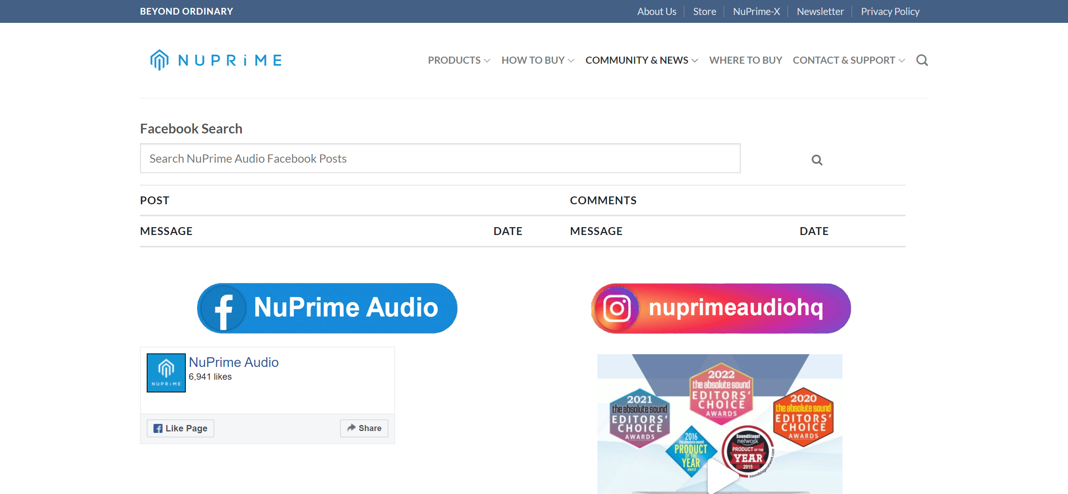Click the awards video thumbnail badge 2022
The width and height of the screenshot is (1068, 494).
pyautogui.click(x=721, y=394)
